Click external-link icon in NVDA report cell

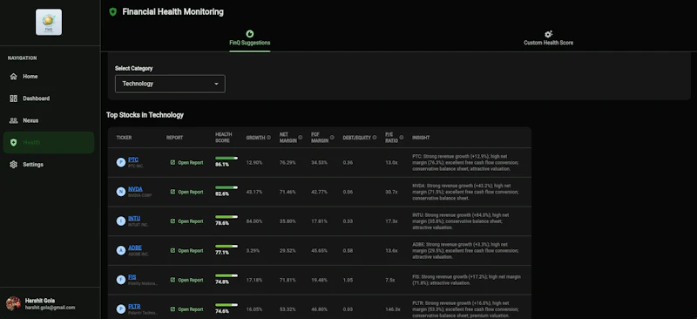pyautogui.click(x=173, y=193)
